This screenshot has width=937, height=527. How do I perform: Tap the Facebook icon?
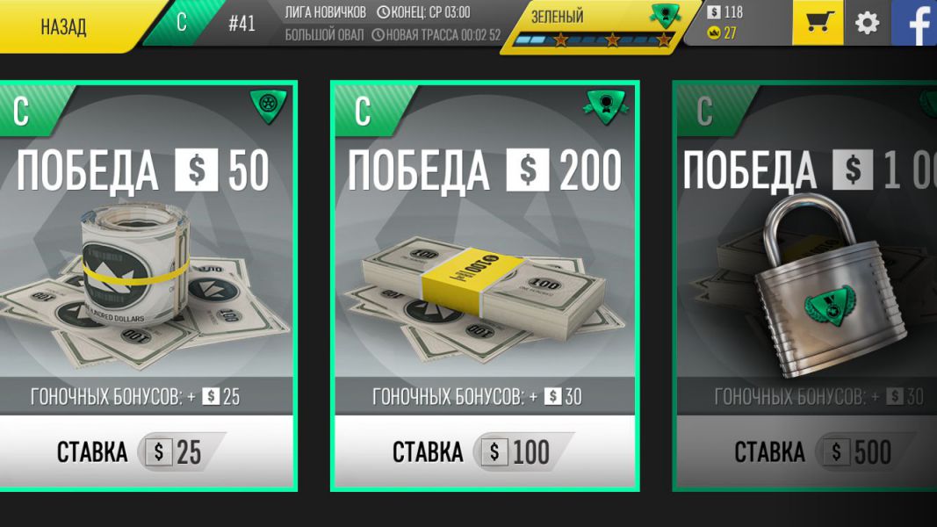coord(914,23)
